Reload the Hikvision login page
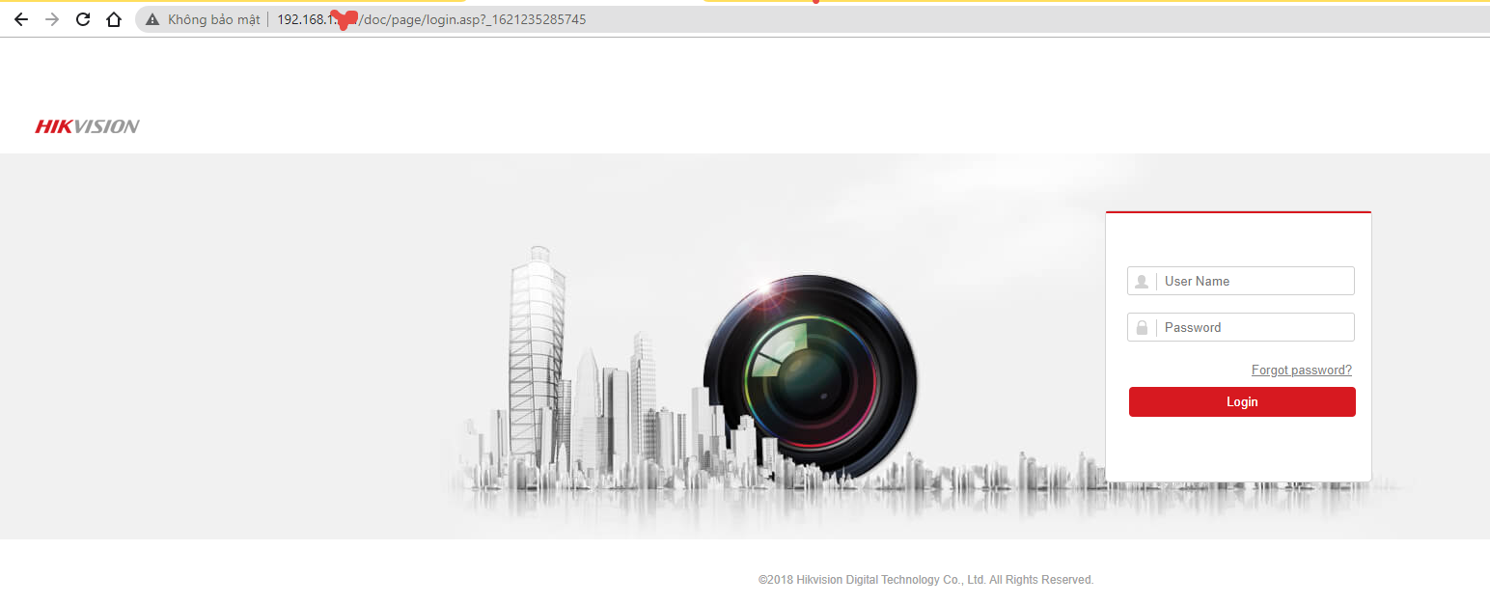This screenshot has width=1490, height=604. tap(83, 19)
